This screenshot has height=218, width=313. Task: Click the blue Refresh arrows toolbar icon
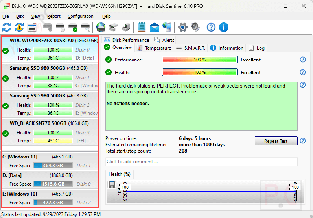pyautogui.click(x=7, y=27)
